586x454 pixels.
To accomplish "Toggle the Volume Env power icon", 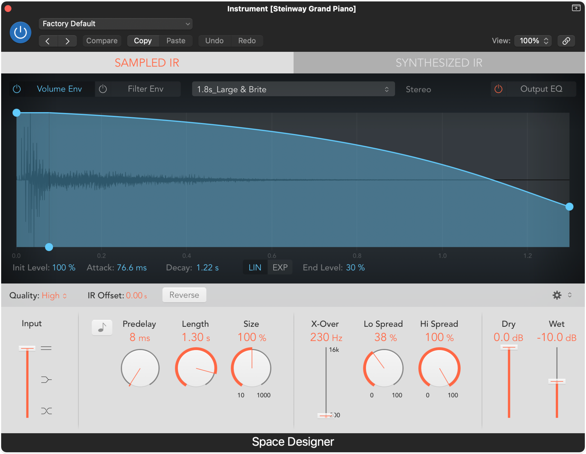I will [x=17, y=89].
